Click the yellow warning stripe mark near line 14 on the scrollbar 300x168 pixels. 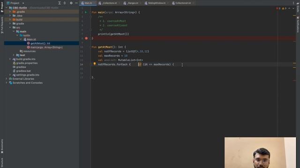point(294,63)
